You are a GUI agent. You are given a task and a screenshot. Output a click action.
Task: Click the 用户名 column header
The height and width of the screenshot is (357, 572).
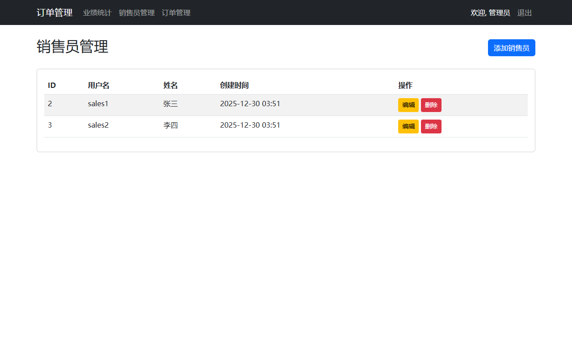pyautogui.click(x=98, y=85)
